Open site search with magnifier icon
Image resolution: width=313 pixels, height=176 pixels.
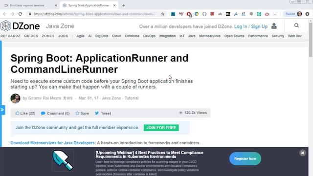point(297,25)
